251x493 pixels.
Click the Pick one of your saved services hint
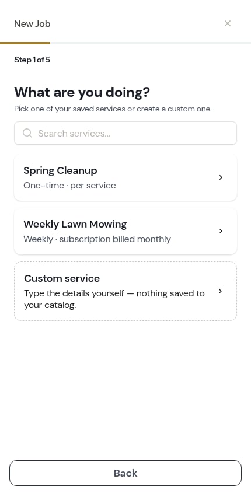click(113, 109)
